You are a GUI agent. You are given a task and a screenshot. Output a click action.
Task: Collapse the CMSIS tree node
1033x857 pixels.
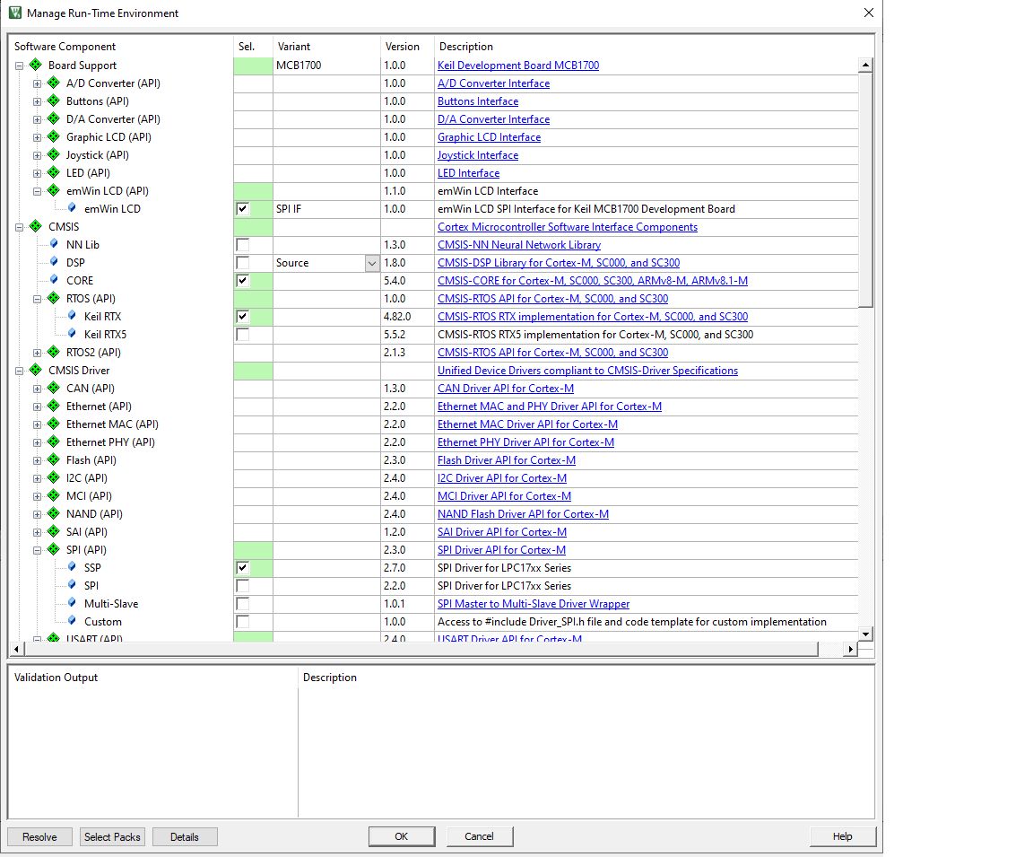coord(19,227)
